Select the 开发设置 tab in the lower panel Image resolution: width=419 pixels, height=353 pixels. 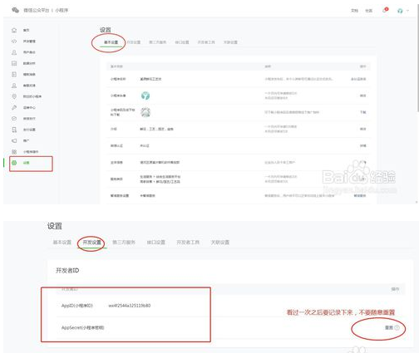point(92,243)
